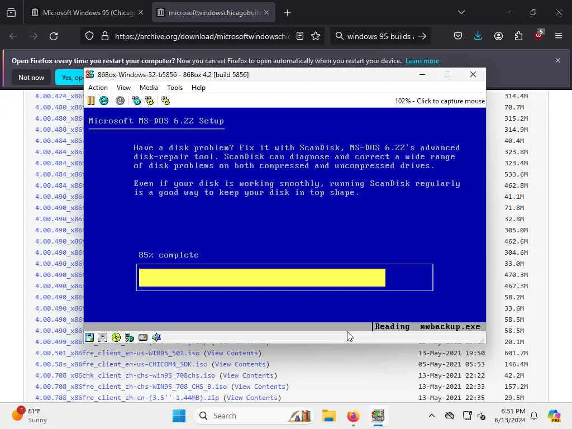Click the 4.00.474_x86 link at list top
The width and height of the screenshot is (572, 429).
[x=59, y=96]
